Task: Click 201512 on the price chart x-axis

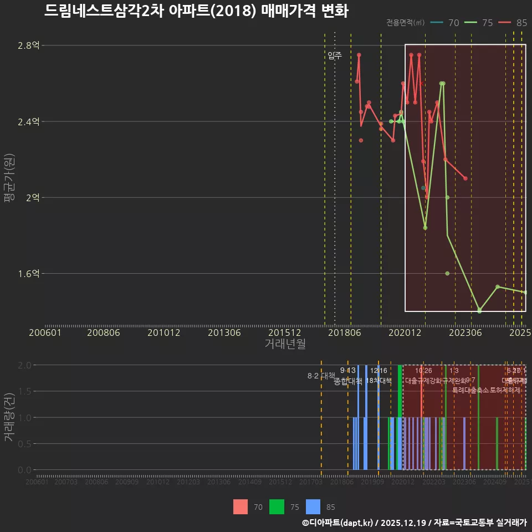Action: [285, 332]
